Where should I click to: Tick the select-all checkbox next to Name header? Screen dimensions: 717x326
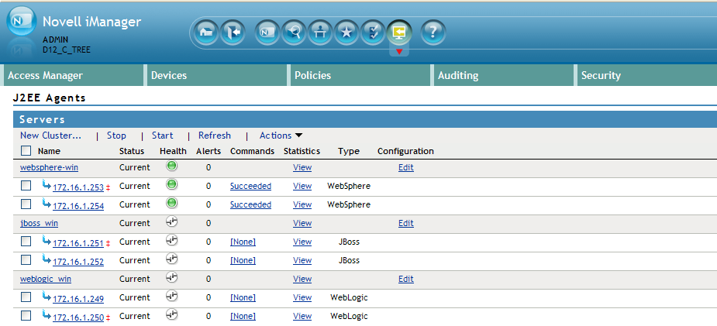point(26,150)
